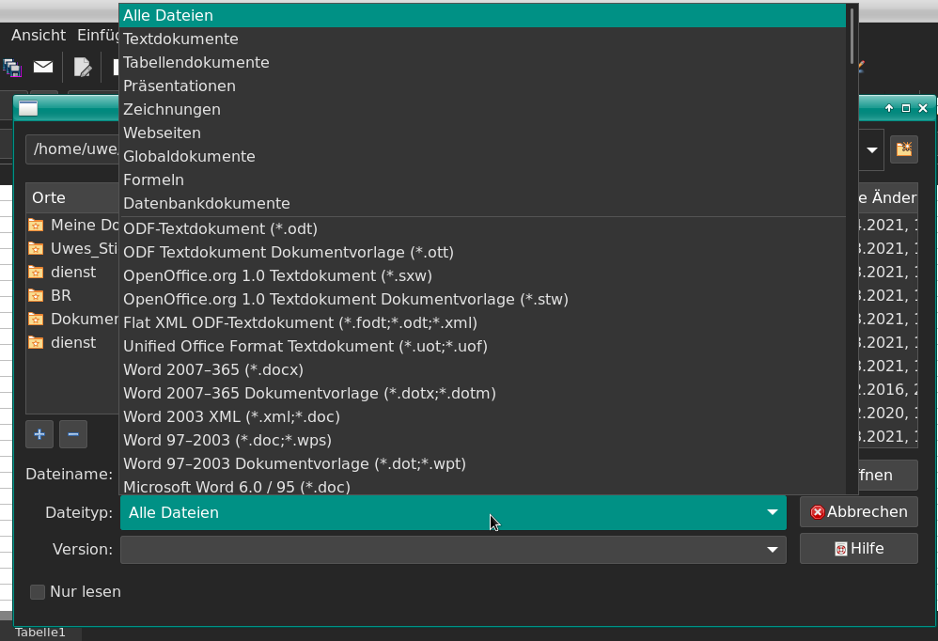The image size is (938, 641).
Task: Select the BR folder in places list
Action: click(60, 295)
